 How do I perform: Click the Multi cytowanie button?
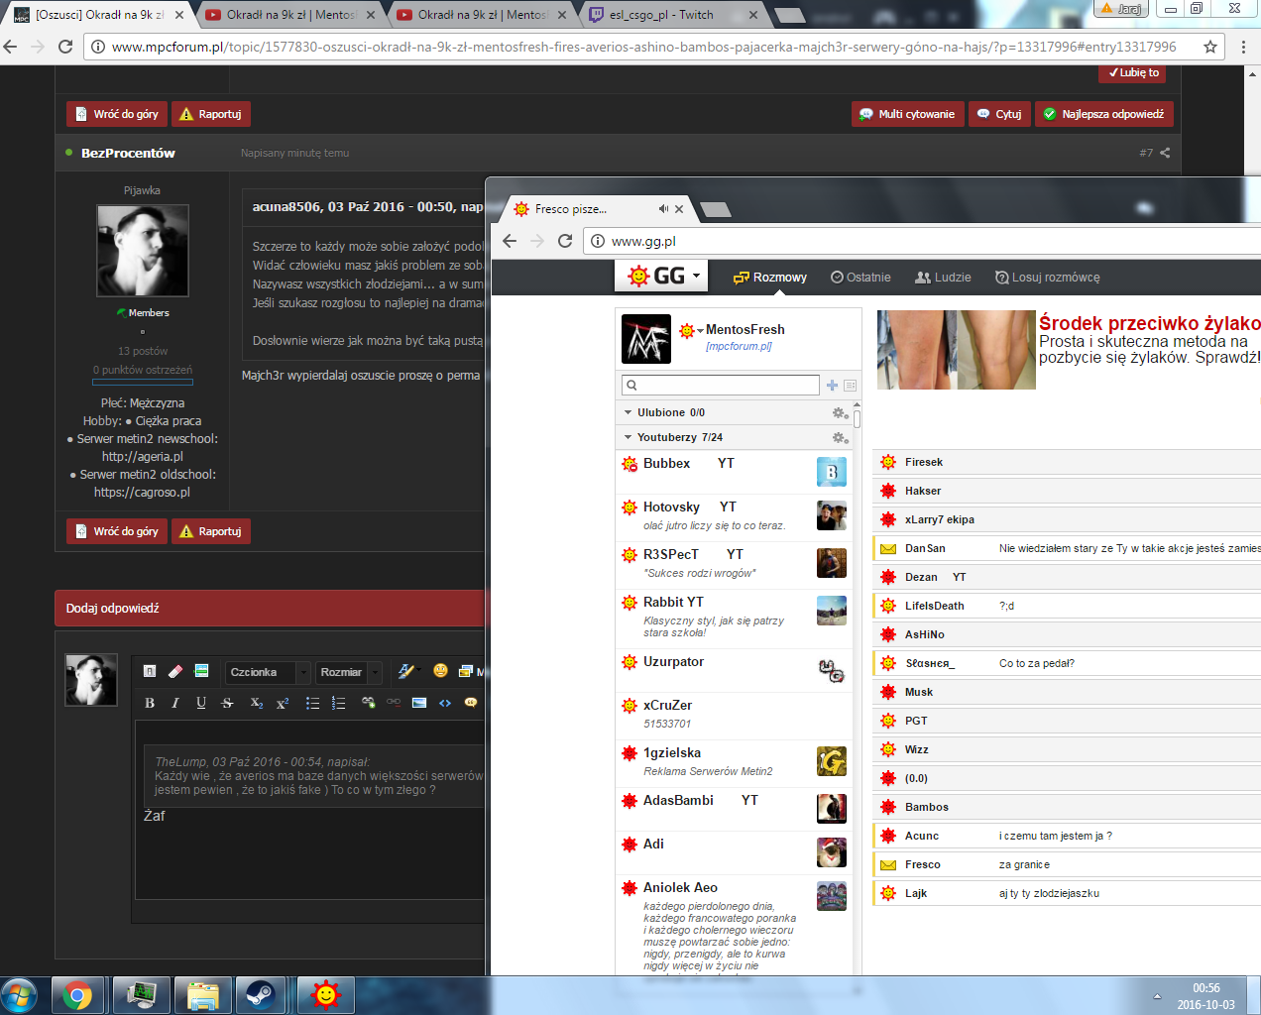907,114
